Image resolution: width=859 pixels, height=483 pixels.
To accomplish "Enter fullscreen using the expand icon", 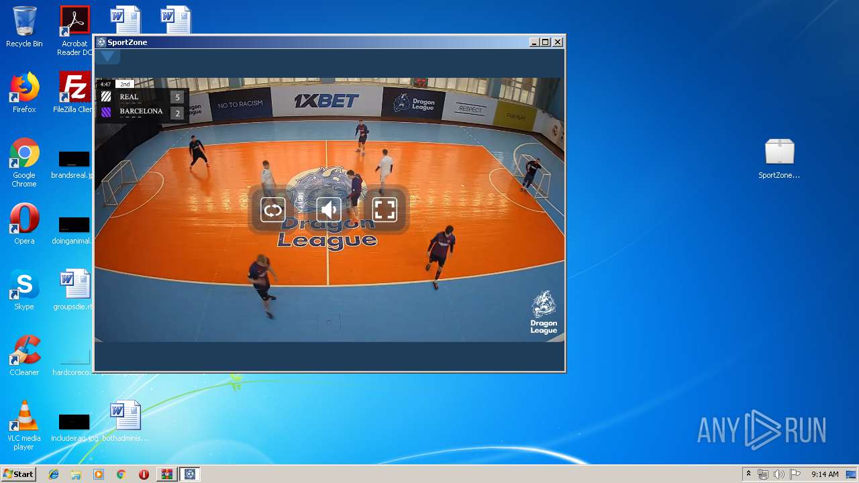I will [385, 210].
